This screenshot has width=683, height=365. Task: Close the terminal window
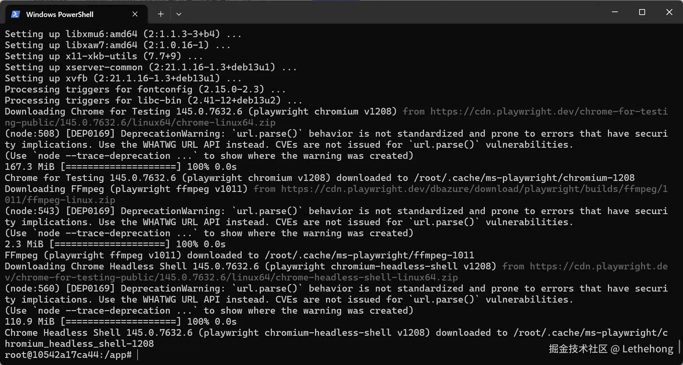[669, 12]
